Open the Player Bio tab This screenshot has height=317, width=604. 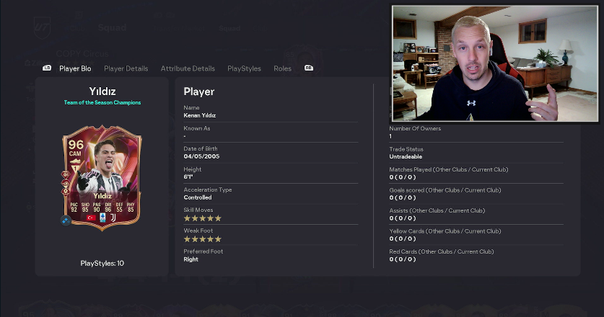tap(75, 68)
